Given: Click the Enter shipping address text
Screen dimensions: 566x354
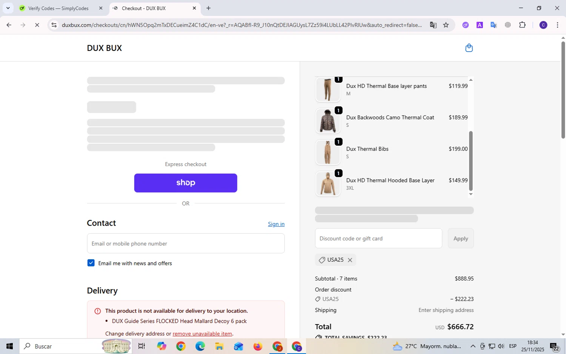Looking at the screenshot, I should [446, 310].
